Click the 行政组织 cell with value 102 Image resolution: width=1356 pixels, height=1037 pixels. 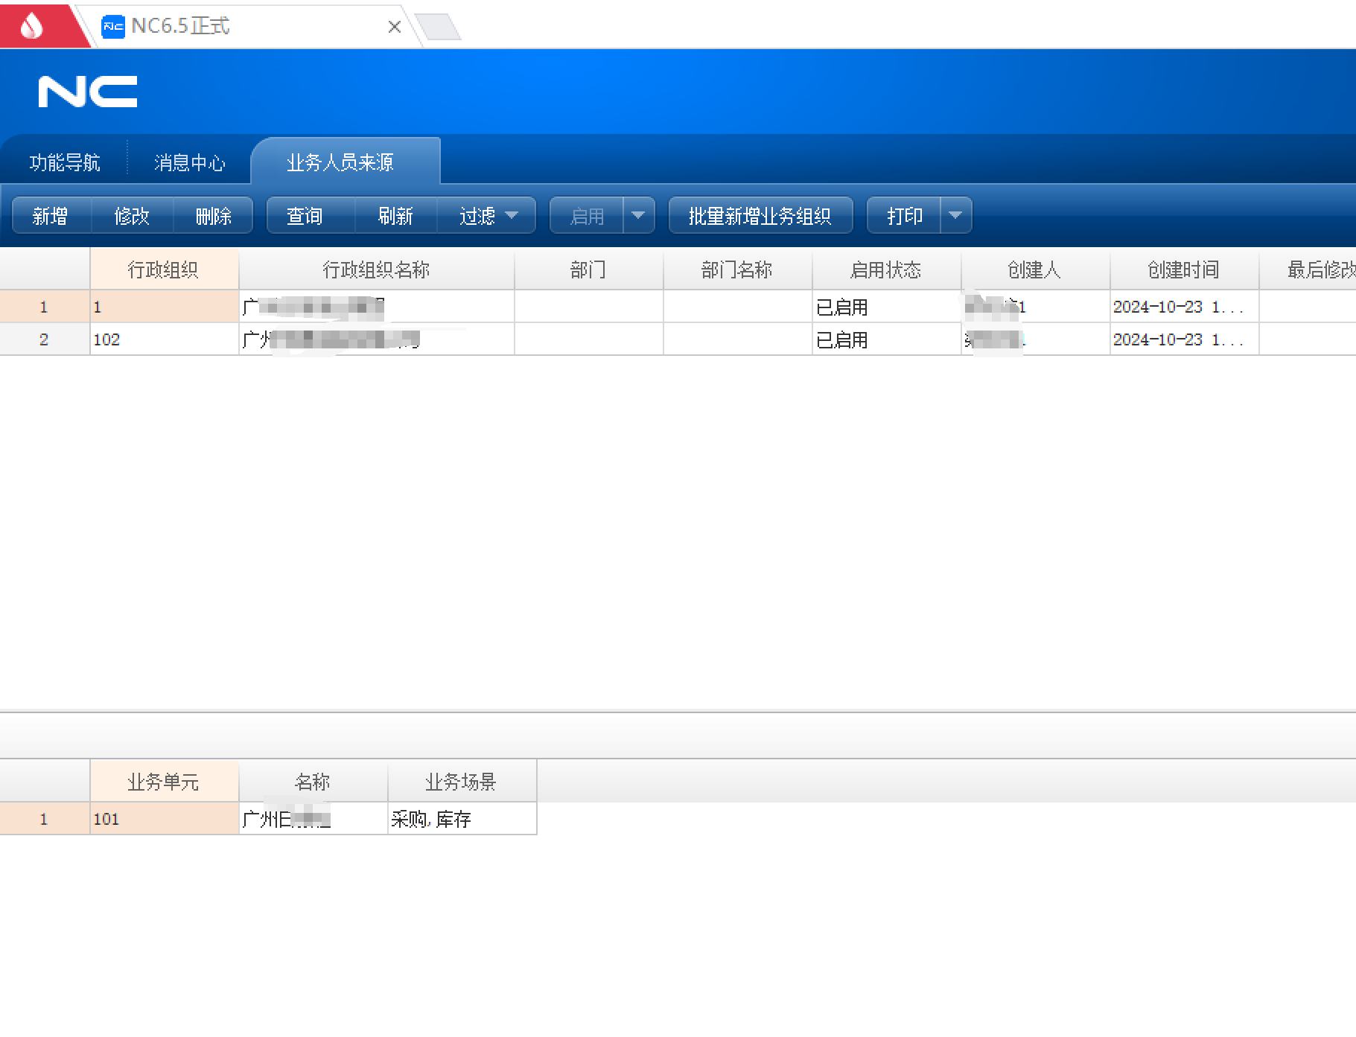164,339
